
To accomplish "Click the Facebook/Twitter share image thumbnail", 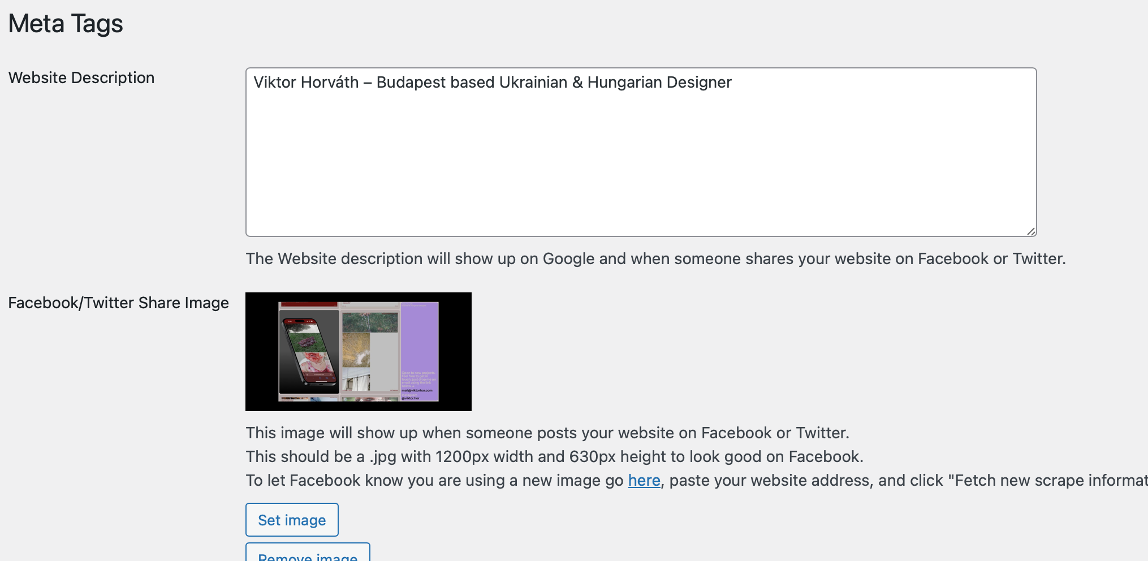I will tap(358, 351).
